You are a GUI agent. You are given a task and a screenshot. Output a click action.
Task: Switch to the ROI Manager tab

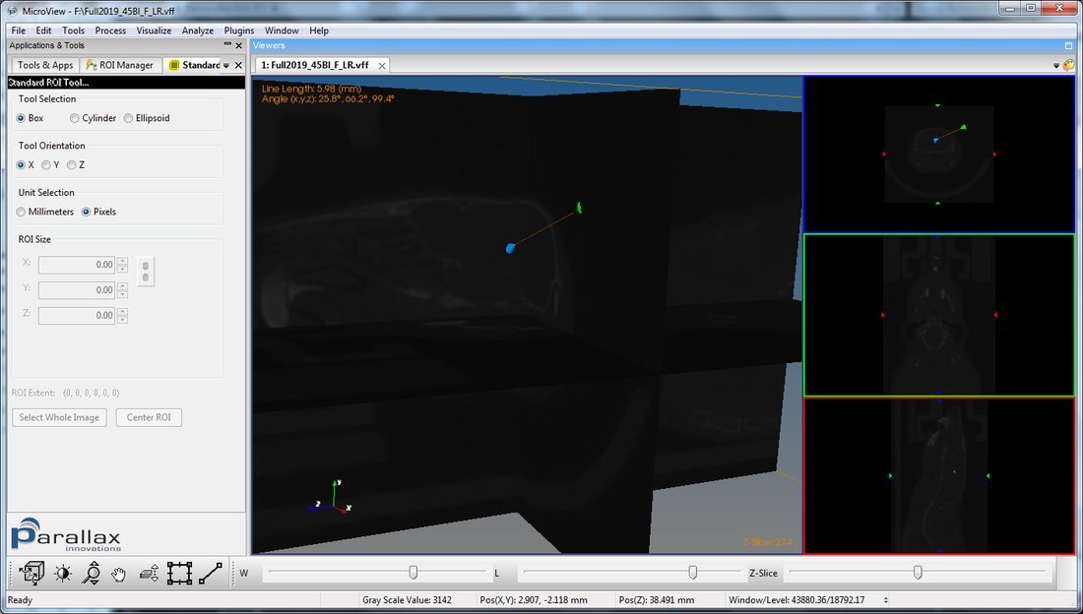pyautogui.click(x=120, y=65)
